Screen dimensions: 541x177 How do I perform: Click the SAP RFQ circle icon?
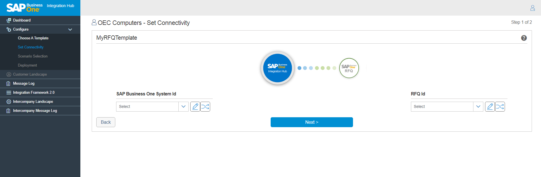point(349,68)
